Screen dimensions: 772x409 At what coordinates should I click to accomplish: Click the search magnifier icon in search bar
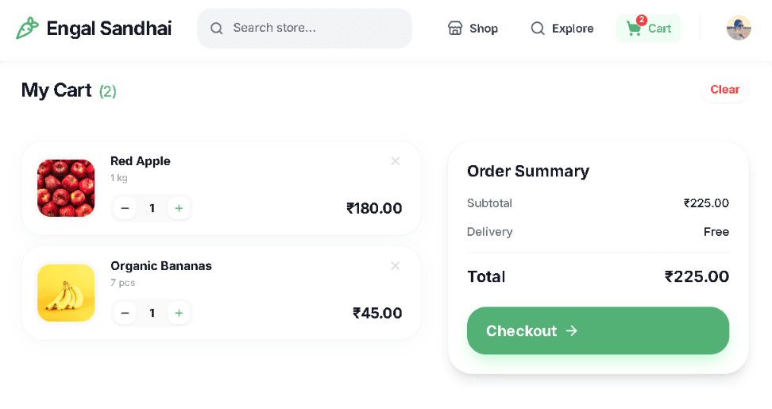(217, 28)
